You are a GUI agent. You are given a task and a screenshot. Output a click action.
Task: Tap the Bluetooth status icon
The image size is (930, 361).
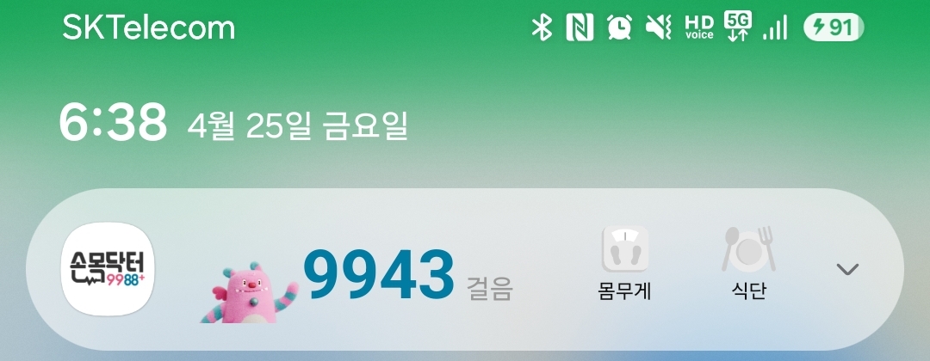[542, 28]
